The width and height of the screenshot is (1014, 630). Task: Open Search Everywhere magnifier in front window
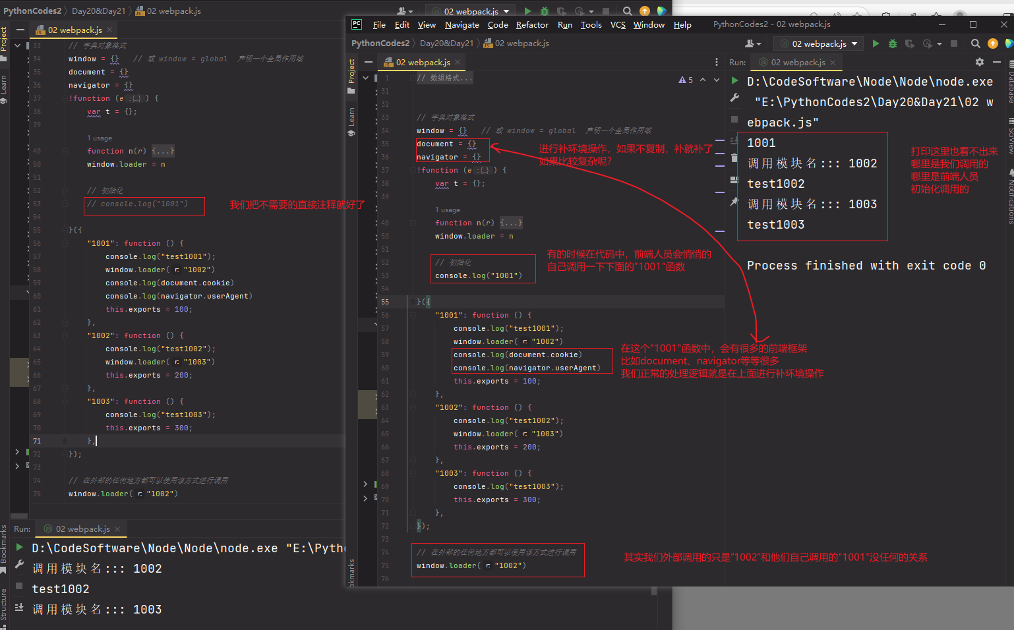click(975, 44)
